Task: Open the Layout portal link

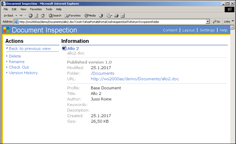Action: [189, 30]
